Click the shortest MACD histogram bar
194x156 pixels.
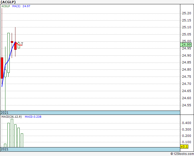click(5, 146)
